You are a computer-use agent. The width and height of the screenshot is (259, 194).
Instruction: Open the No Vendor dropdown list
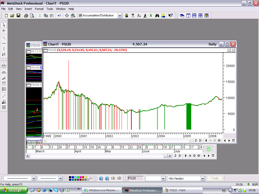point(202,179)
